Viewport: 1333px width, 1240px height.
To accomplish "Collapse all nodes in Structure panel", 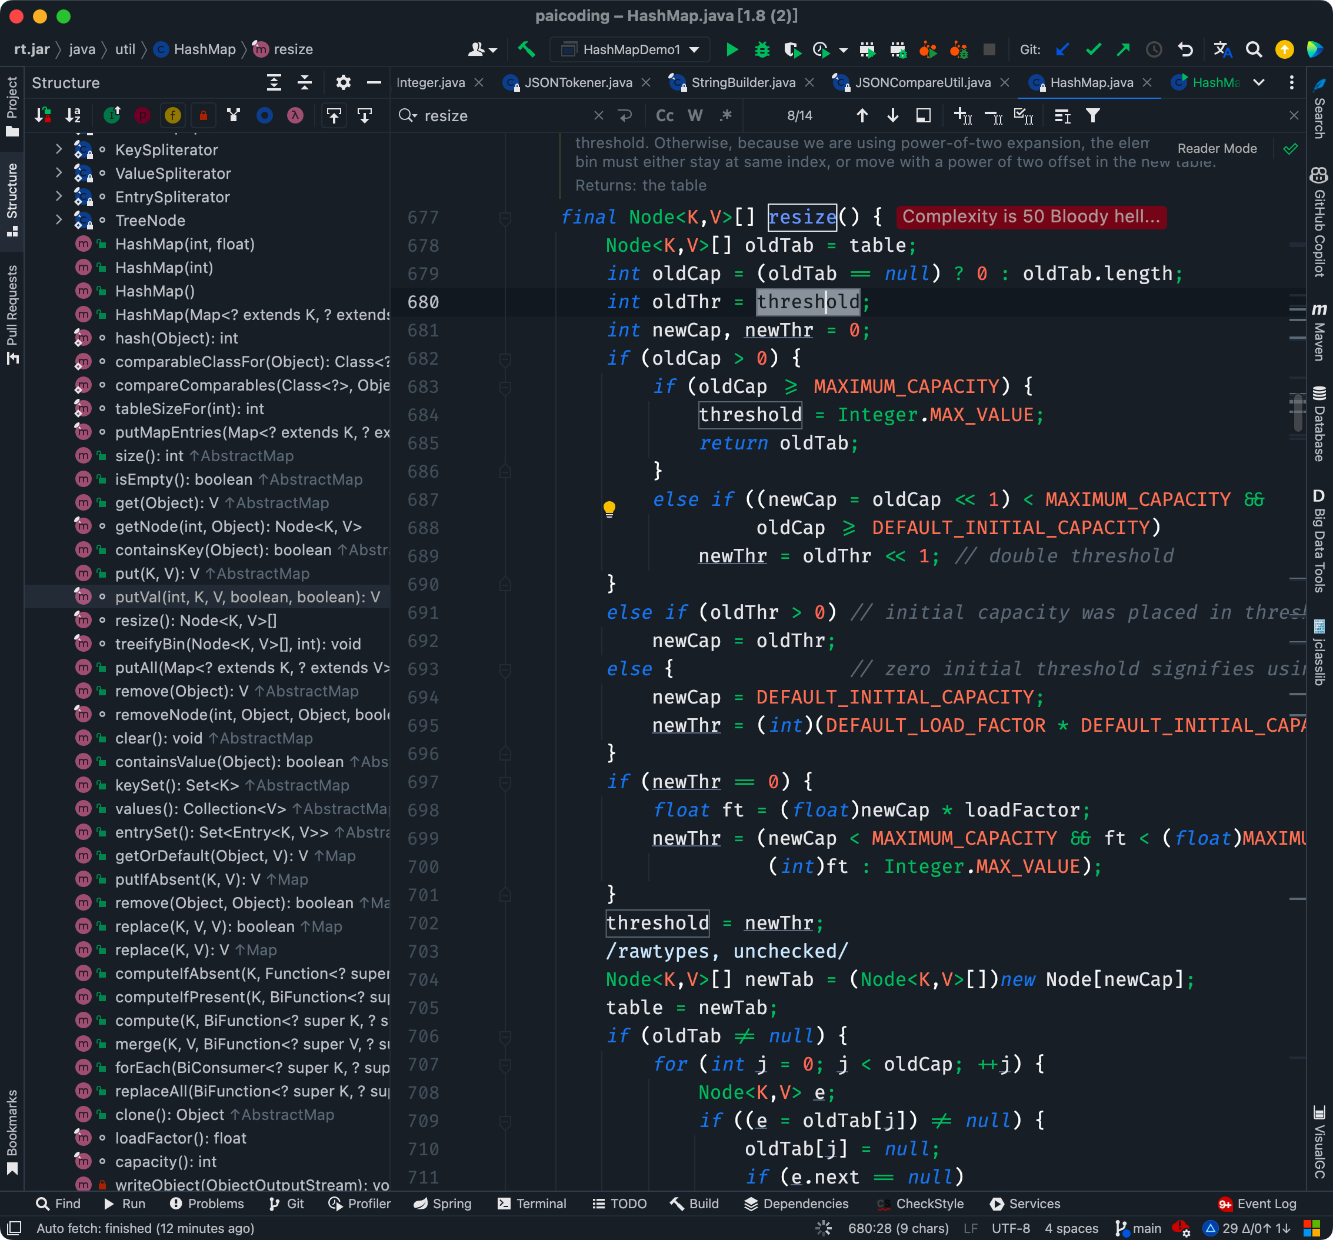I will (305, 82).
